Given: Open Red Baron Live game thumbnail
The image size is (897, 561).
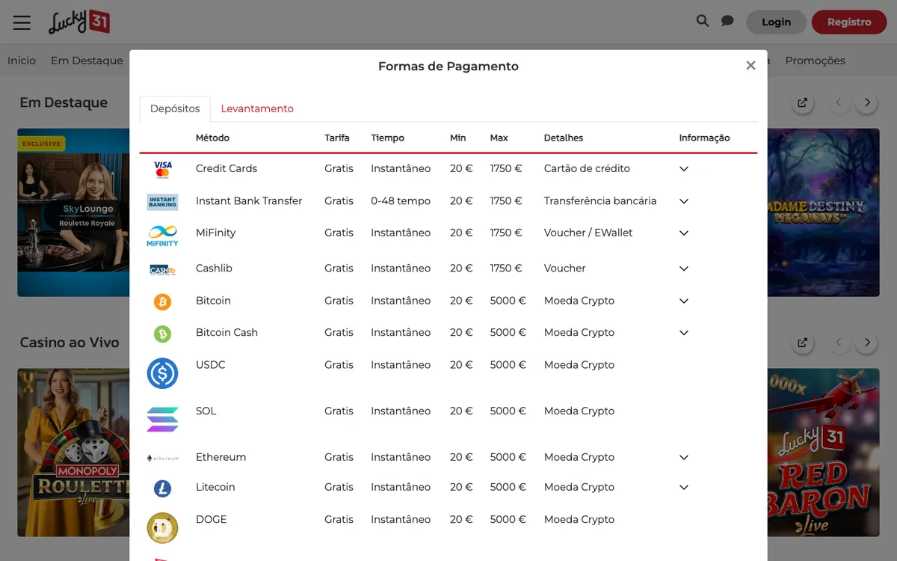Looking at the screenshot, I should pyautogui.click(x=823, y=453).
